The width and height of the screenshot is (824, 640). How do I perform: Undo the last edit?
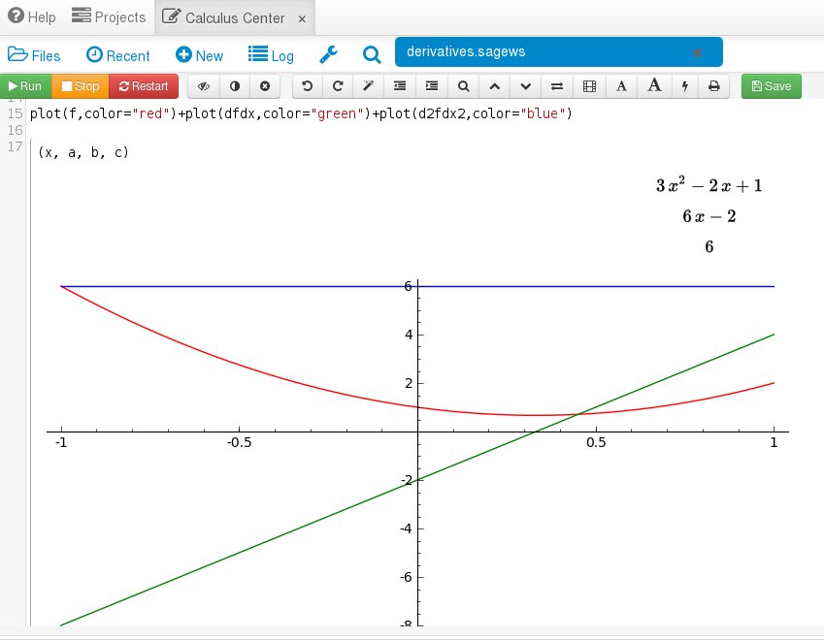pyautogui.click(x=308, y=86)
